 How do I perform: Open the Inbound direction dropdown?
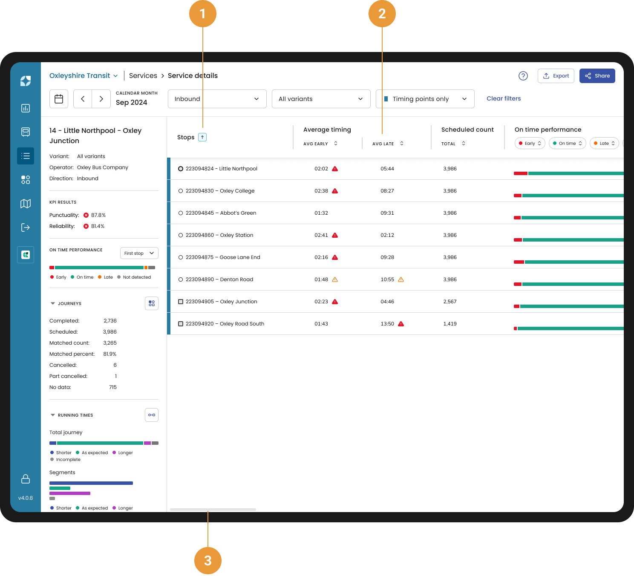217,99
